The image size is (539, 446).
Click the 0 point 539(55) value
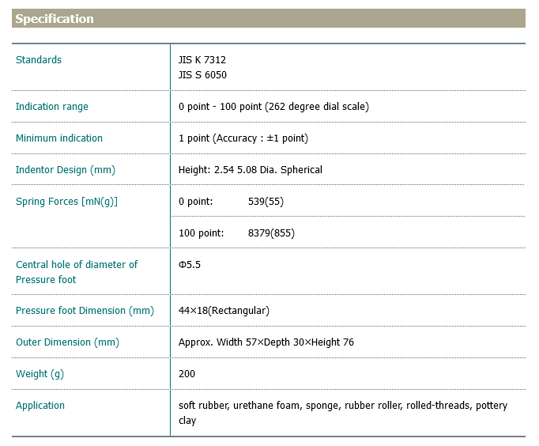pyautogui.click(x=231, y=202)
